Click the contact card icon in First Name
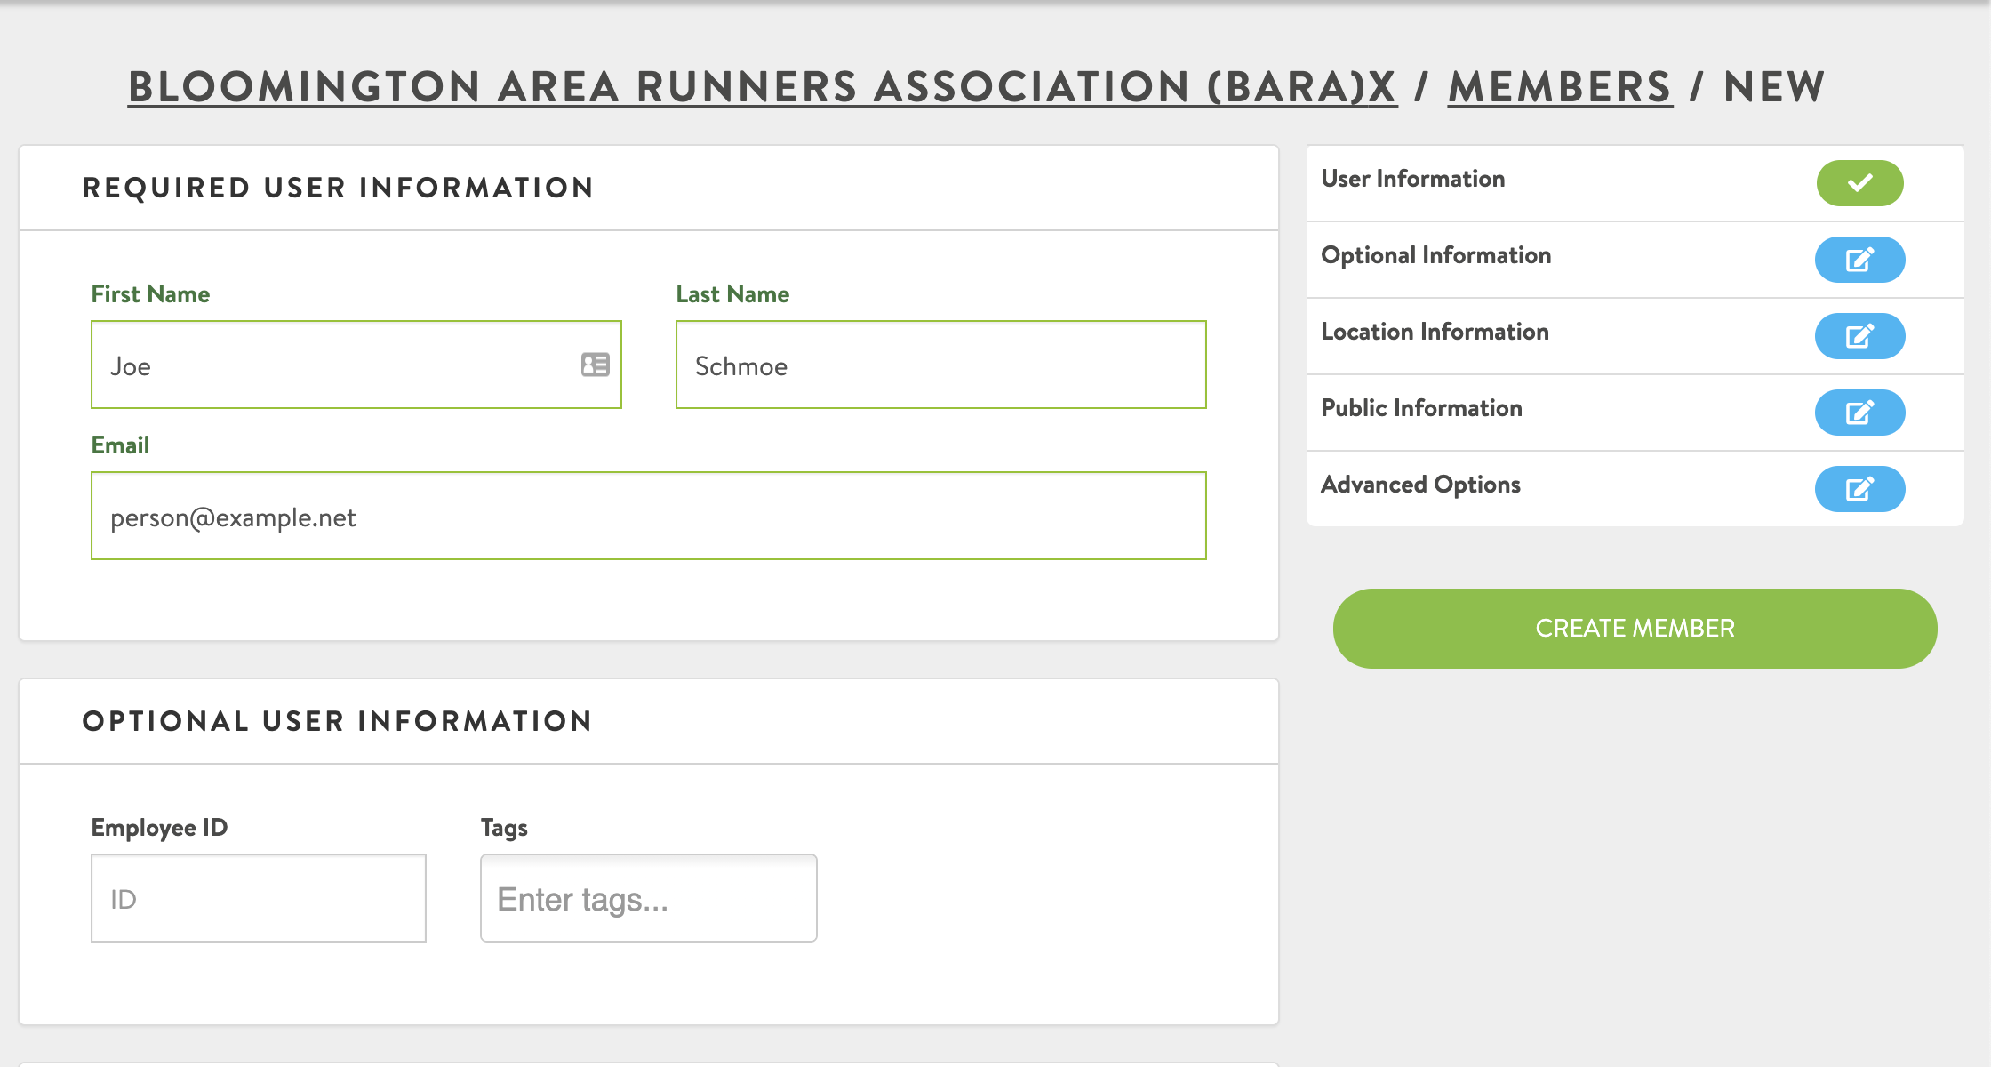 595,365
